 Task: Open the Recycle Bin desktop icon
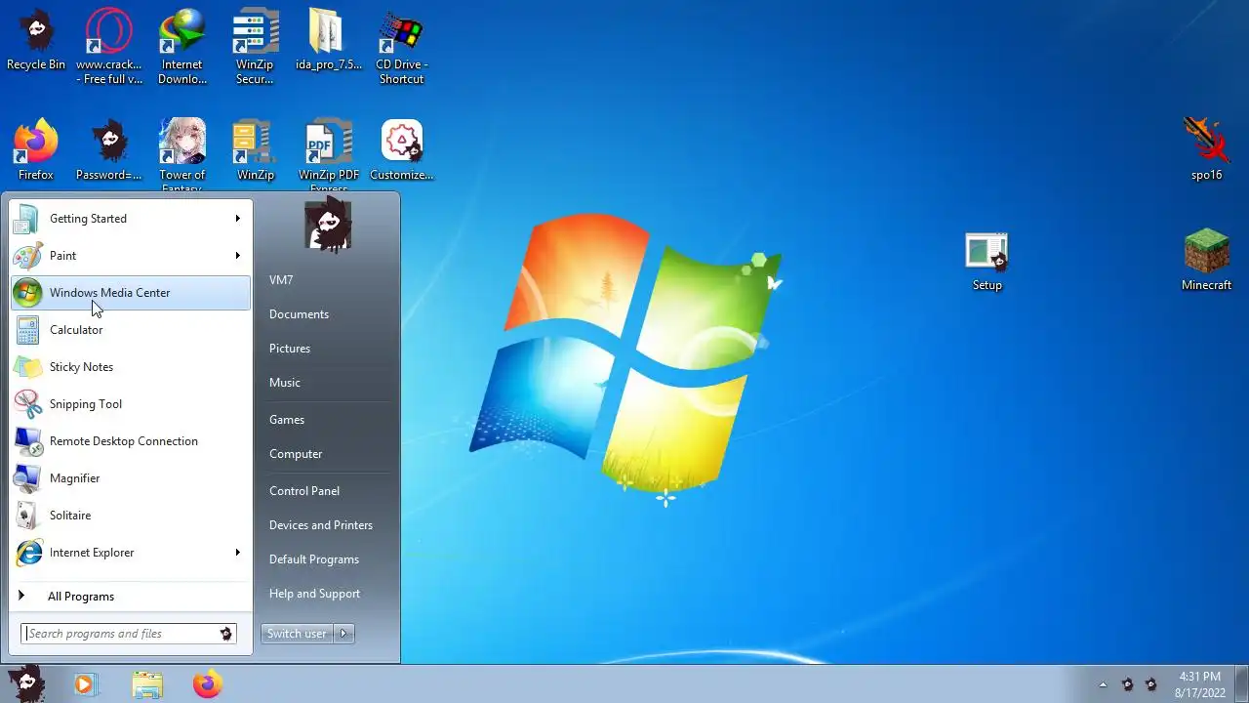tap(36, 41)
